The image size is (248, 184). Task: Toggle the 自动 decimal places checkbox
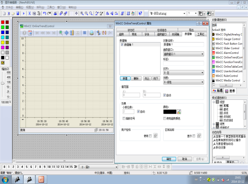[x=138, y=111]
